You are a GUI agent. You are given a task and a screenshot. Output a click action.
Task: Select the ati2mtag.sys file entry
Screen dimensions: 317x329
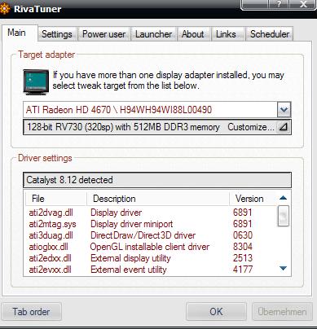point(52,224)
